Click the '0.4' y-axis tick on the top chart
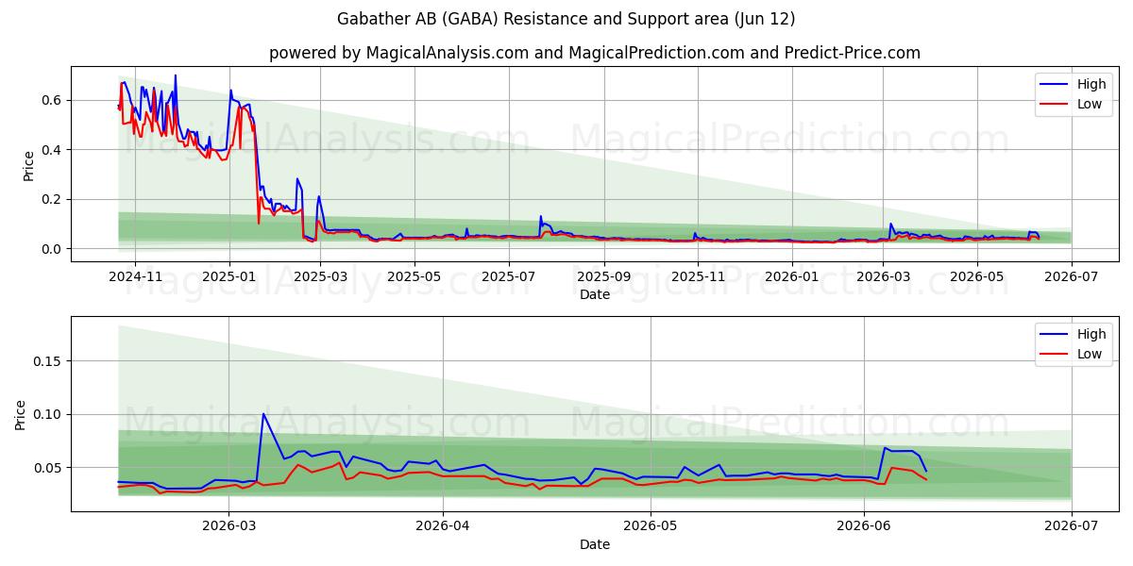 (53, 150)
